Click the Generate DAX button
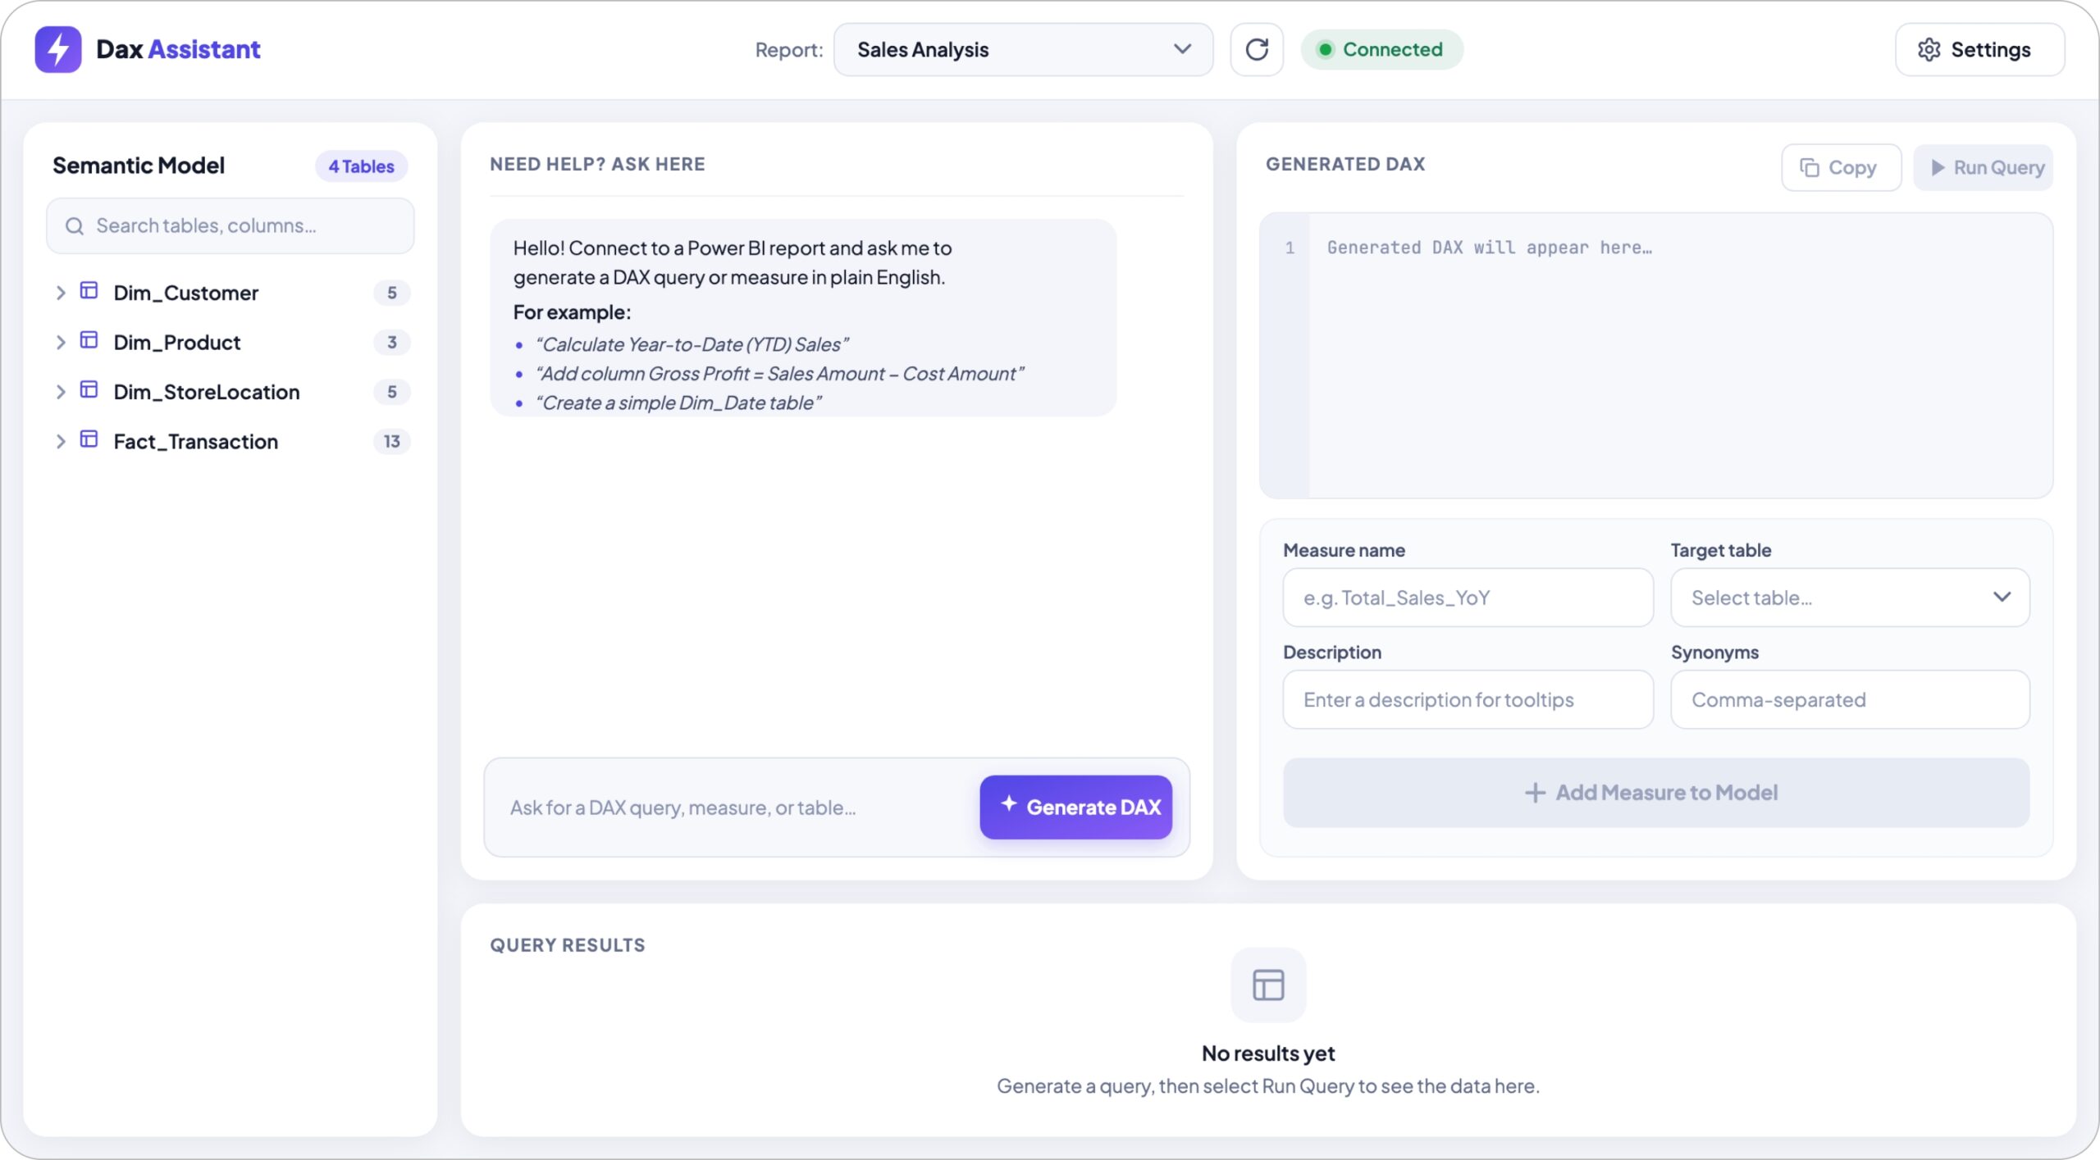This screenshot has width=2100, height=1160. tap(1075, 807)
